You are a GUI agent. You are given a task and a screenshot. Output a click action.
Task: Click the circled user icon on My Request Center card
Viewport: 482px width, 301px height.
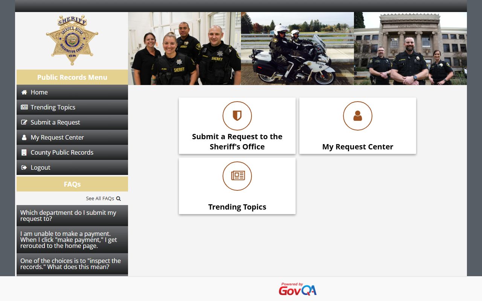[x=358, y=116]
